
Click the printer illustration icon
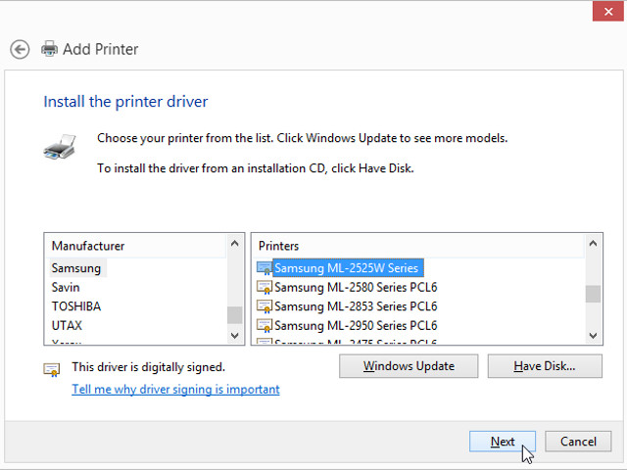click(x=59, y=149)
